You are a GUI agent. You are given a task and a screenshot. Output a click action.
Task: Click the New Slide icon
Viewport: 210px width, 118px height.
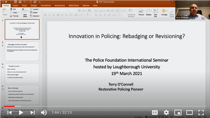(x=24, y=11)
